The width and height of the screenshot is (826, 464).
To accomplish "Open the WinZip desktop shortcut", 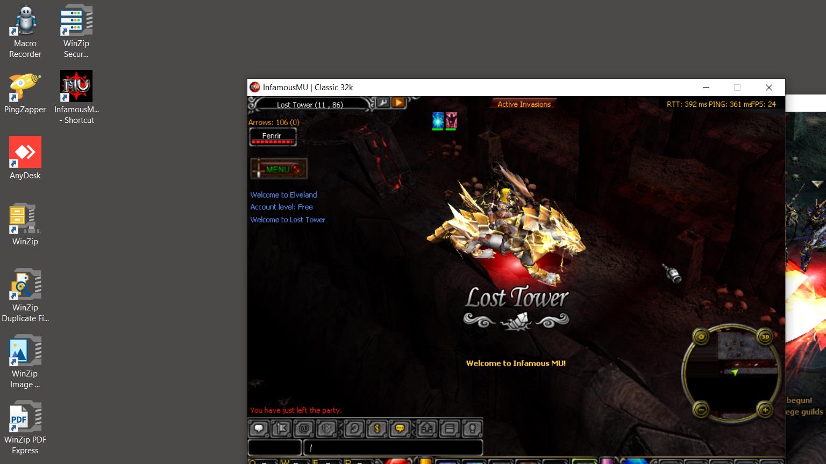I will point(25,224).
